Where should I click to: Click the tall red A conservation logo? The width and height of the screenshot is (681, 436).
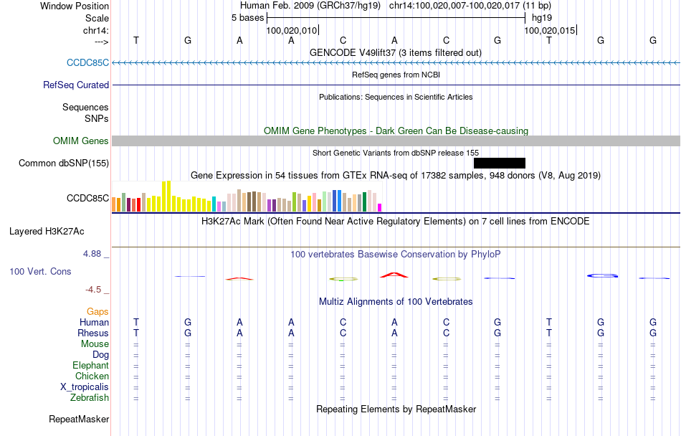tap(394, 275)
